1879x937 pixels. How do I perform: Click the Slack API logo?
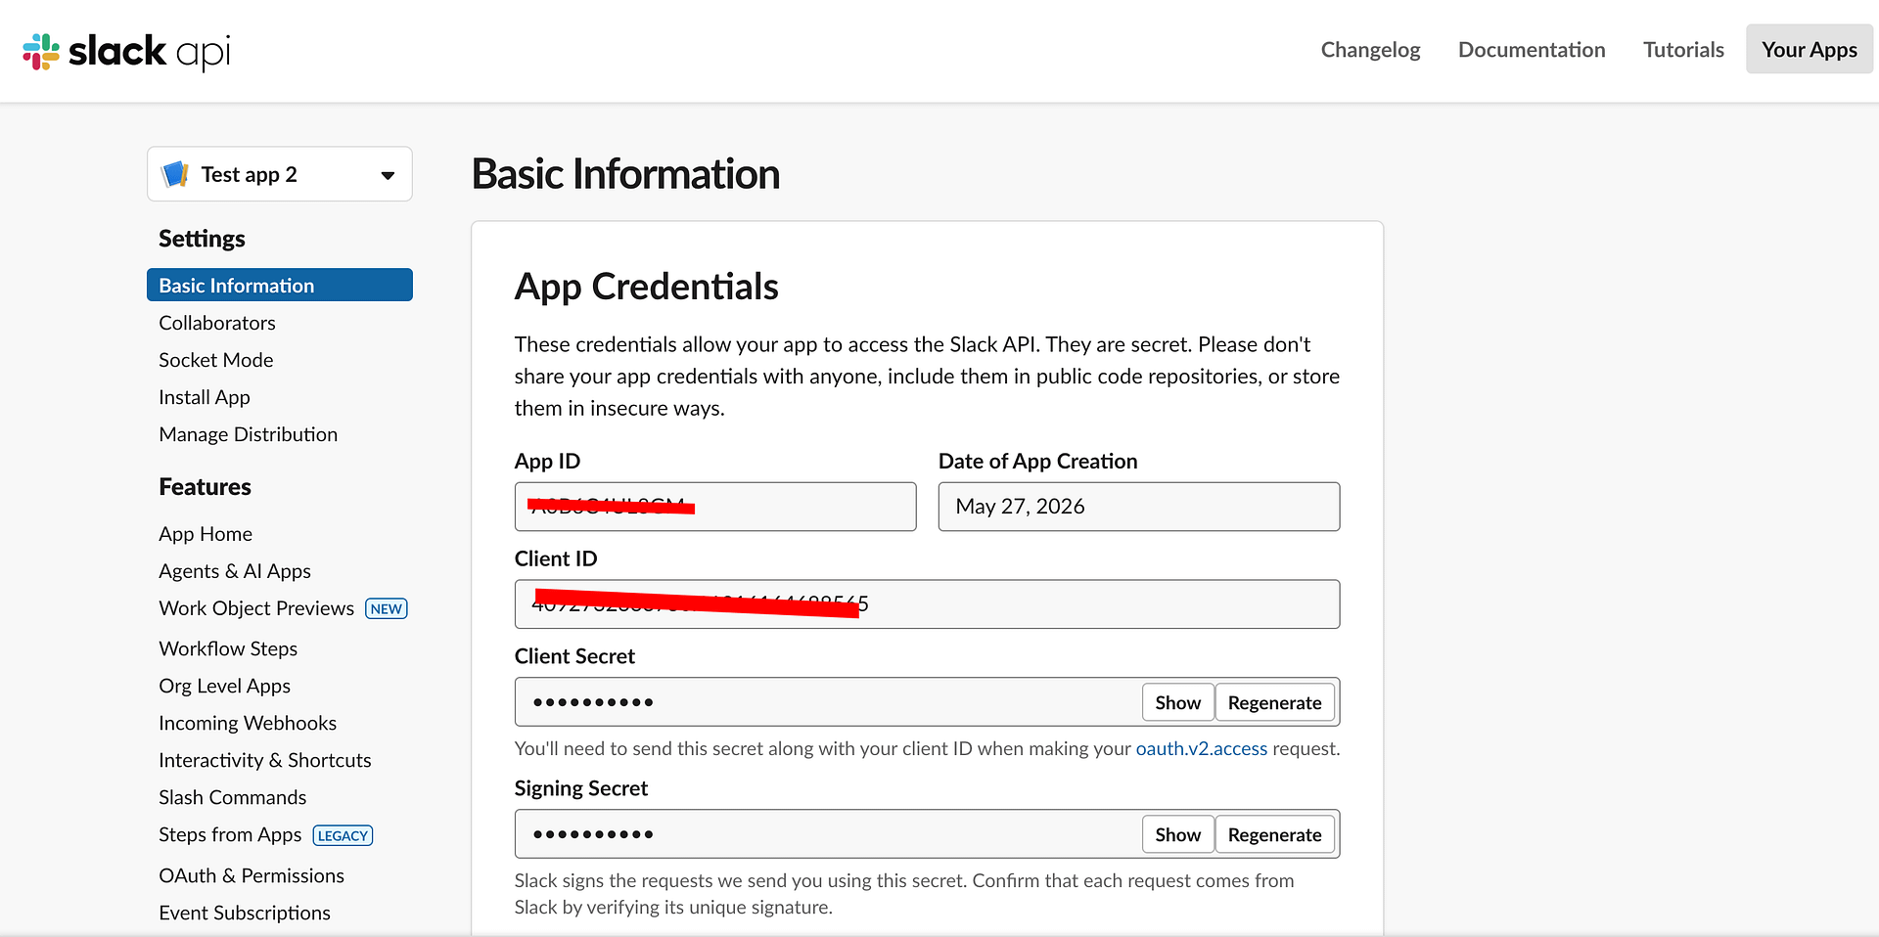point(126,51)
